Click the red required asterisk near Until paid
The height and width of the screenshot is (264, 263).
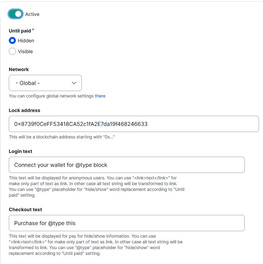[x=33, y=30]
